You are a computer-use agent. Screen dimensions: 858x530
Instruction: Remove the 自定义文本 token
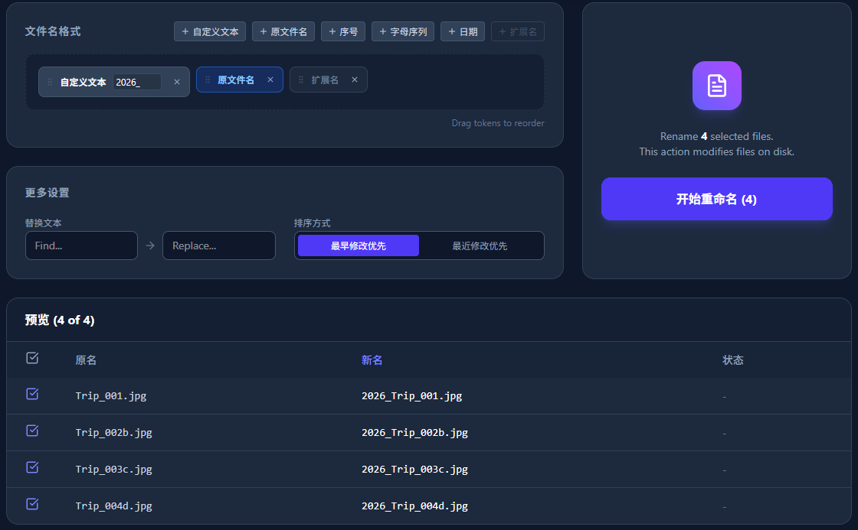point(177,82)
